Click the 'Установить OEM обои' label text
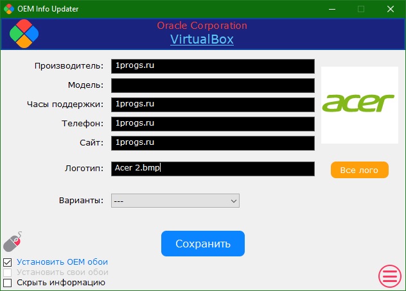This screenshot has width=406, height=291. 62,262
